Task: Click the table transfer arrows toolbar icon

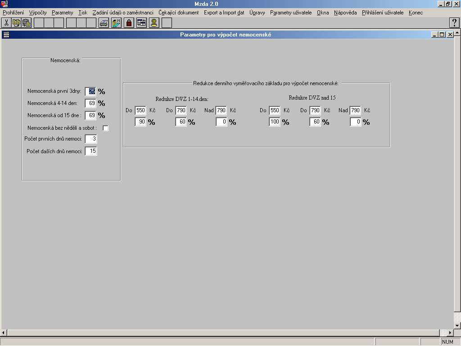Action: tap(142, 23)
